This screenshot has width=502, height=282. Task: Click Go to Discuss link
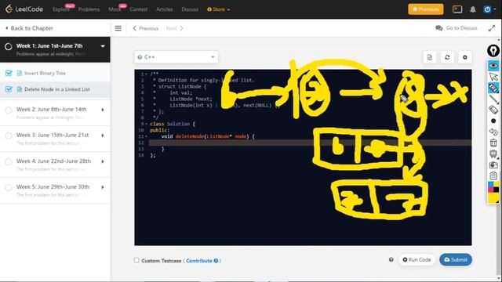(x=457, y=28)
